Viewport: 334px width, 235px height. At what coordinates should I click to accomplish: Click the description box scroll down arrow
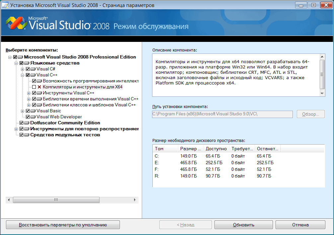tap(322, 93)
